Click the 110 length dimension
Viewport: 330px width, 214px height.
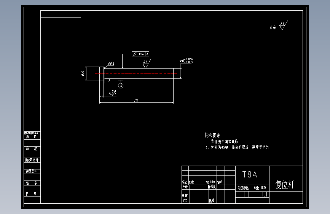pos(136,101)
